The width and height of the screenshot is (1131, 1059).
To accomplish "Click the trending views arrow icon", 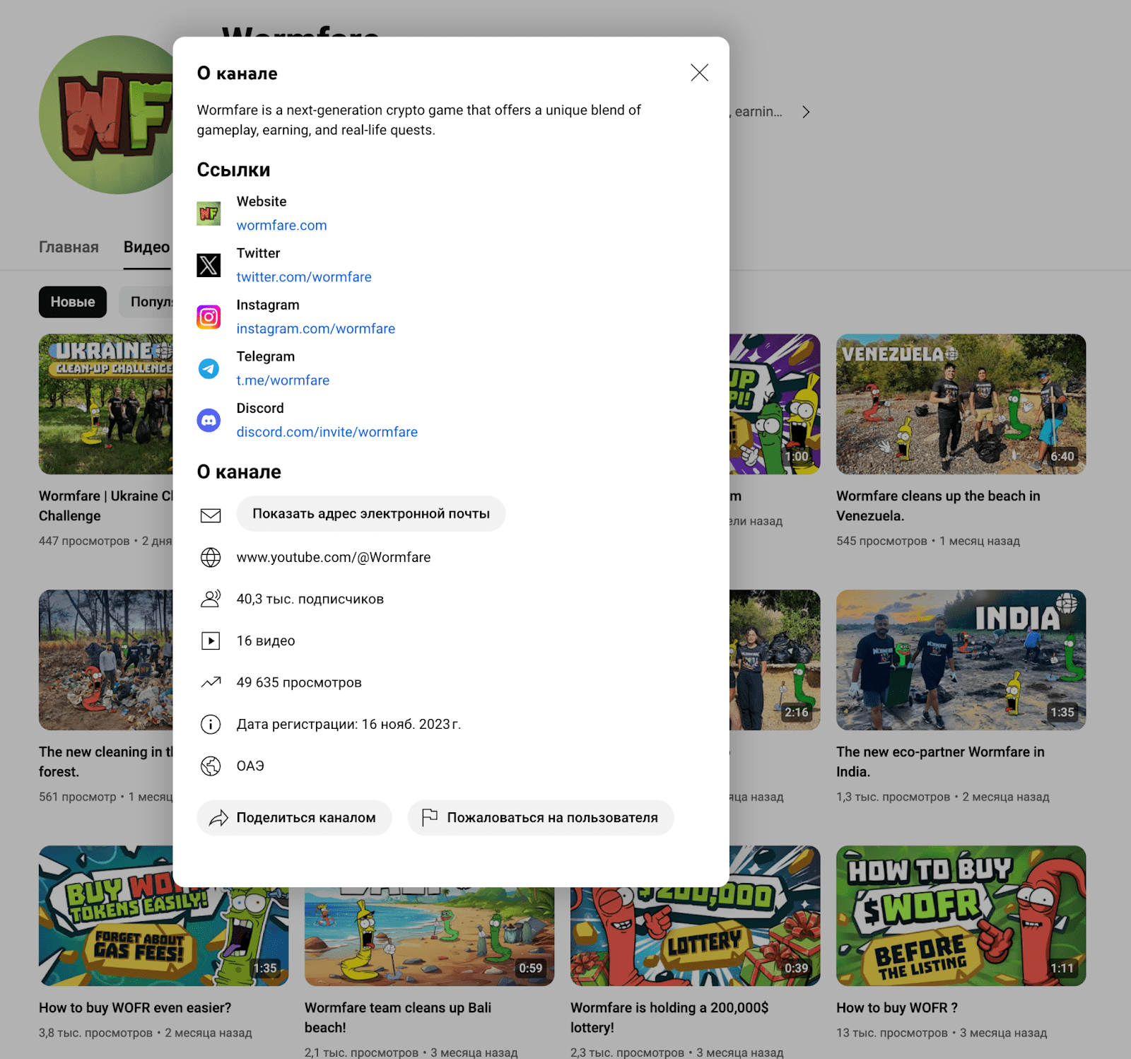I will [x=211, y=682].
